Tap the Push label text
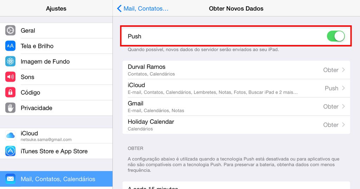Viewport: 360px width, 189px height. (135, 36)
